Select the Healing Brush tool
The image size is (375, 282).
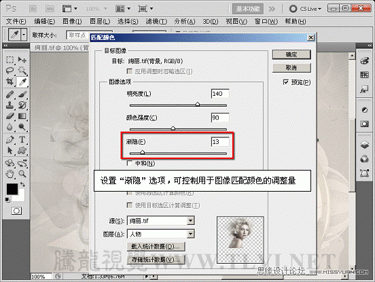click(10, 94)
